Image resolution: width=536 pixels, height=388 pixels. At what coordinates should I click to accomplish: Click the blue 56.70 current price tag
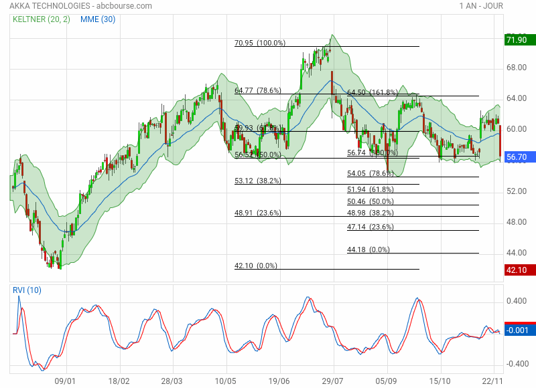(520, 157)
